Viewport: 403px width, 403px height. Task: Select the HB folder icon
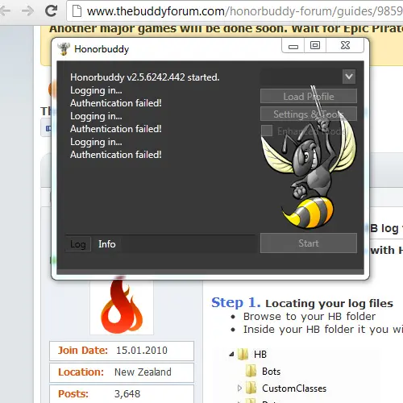(243, 354)
